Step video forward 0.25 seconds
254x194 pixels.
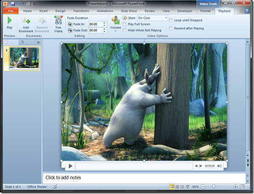201,166
